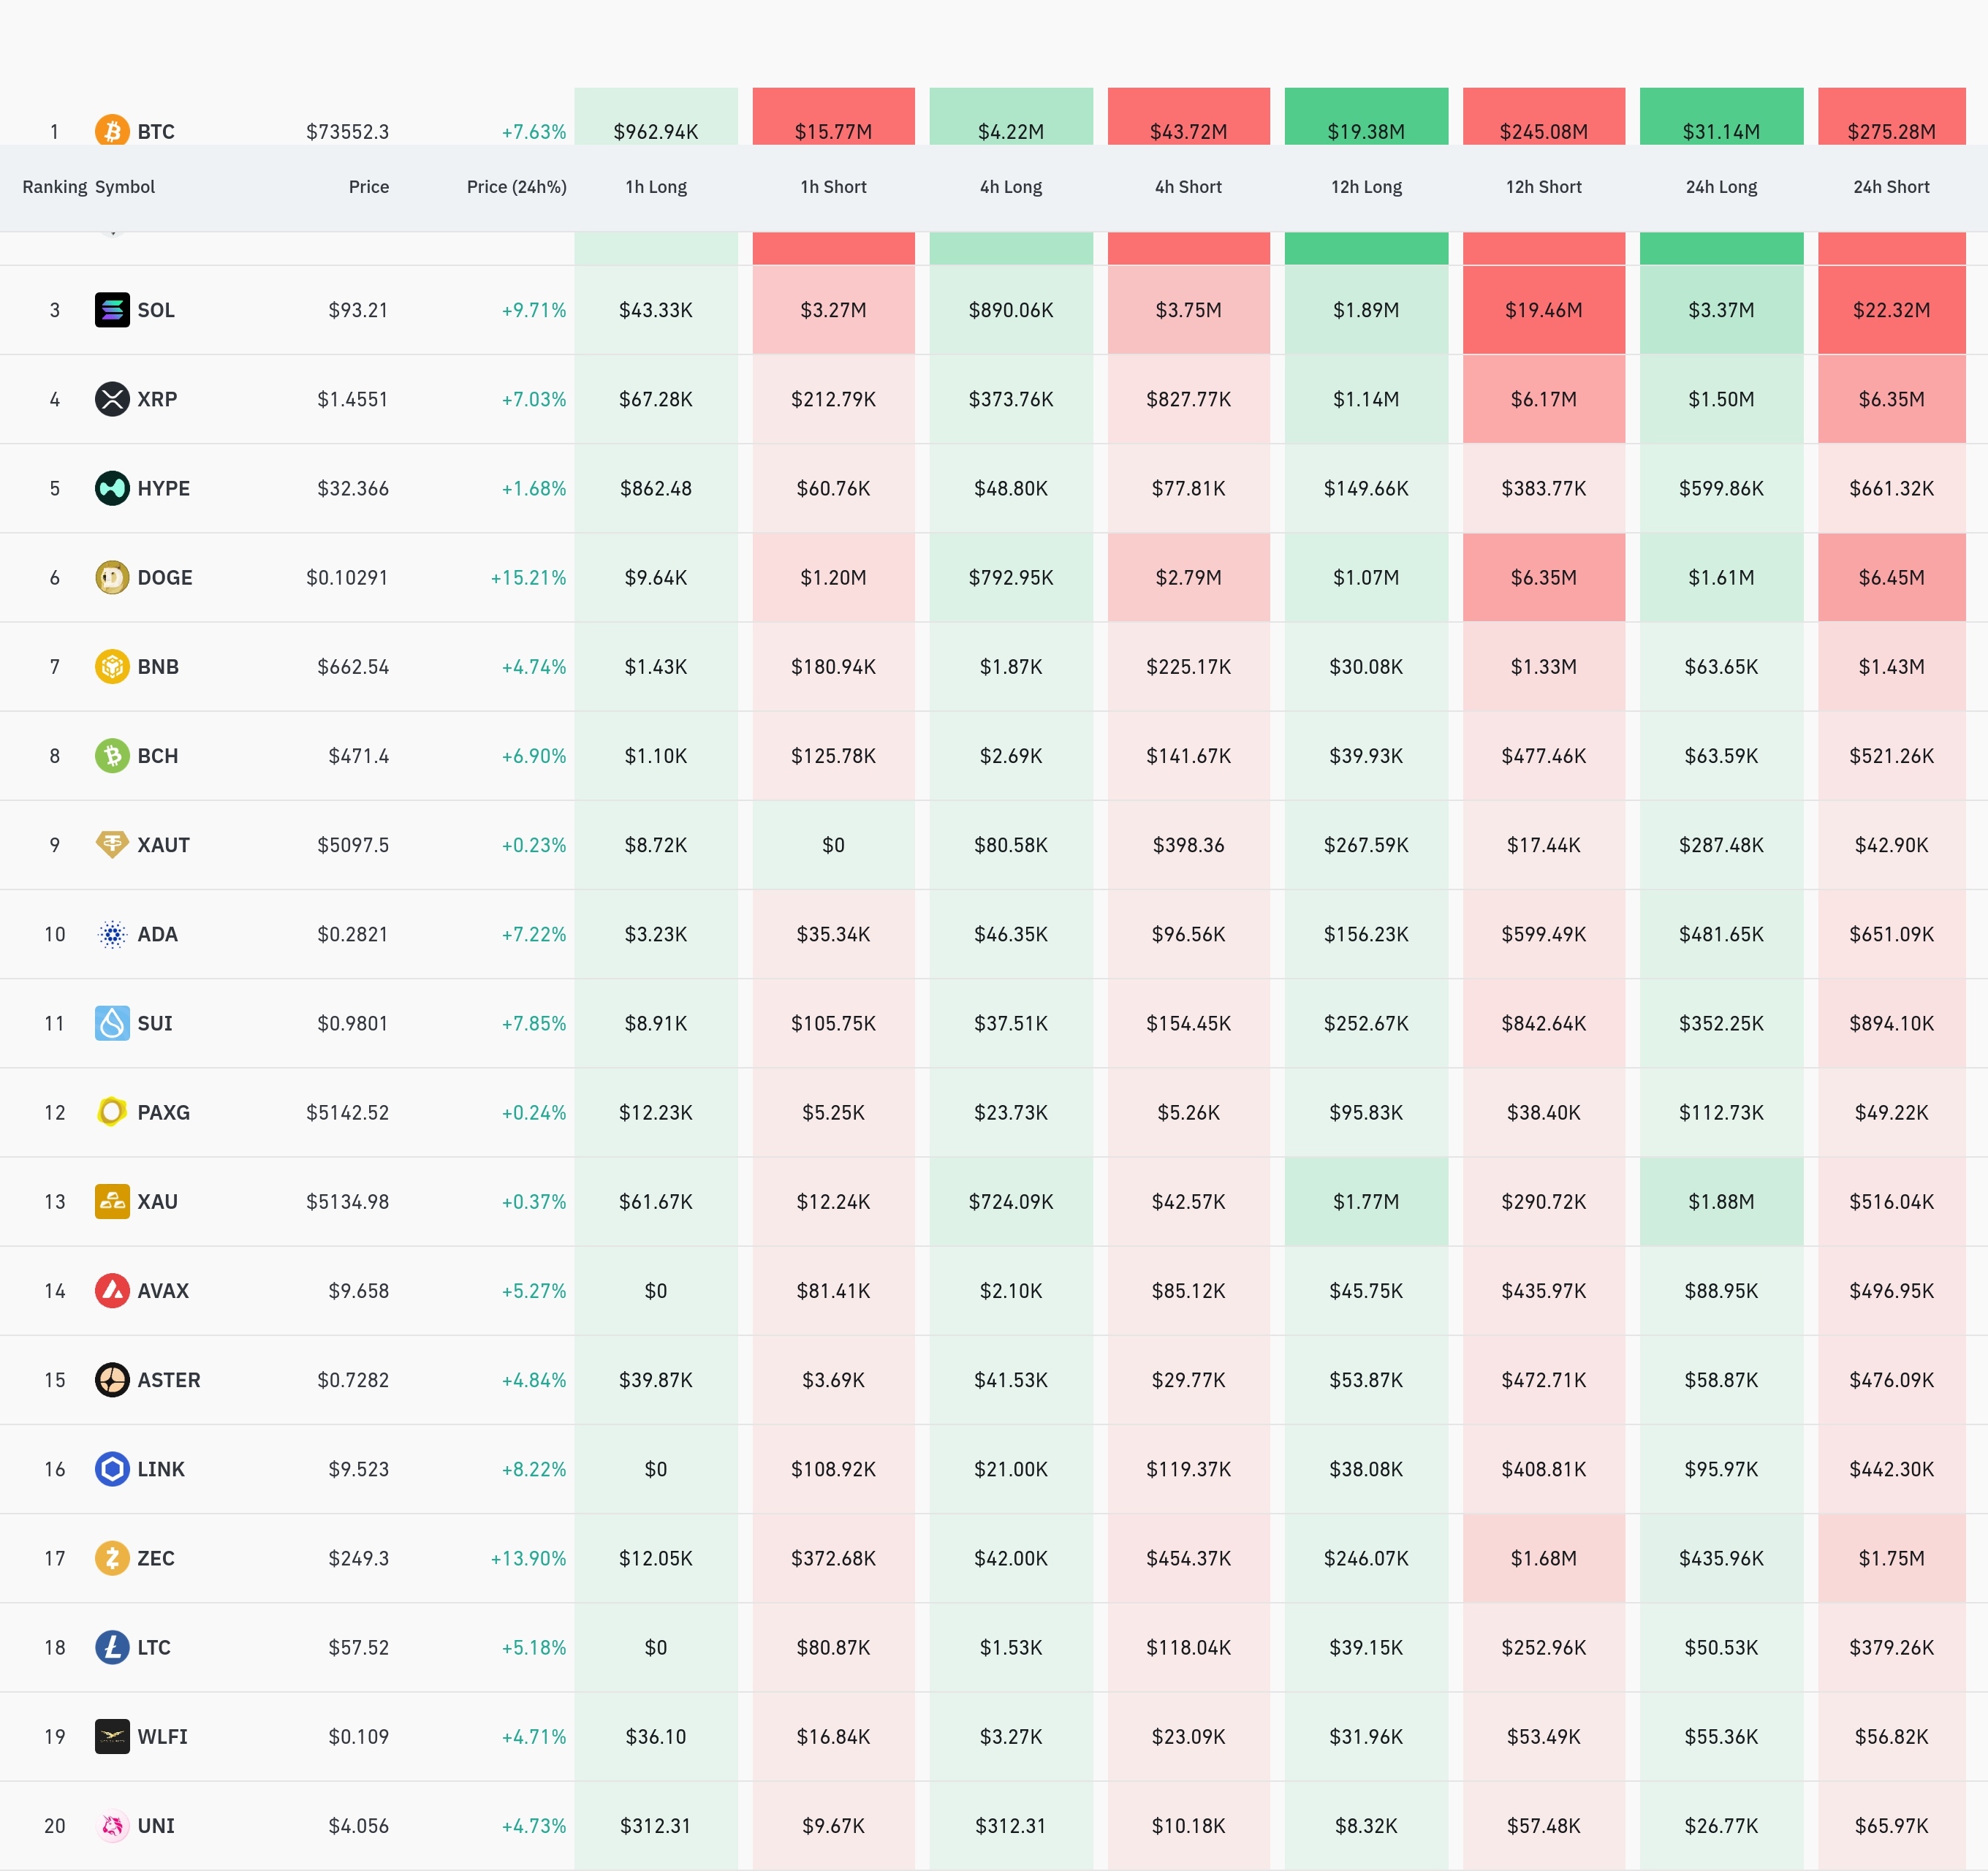
Task: Click the BNB coin icon
Action: [x=112, y=666]
